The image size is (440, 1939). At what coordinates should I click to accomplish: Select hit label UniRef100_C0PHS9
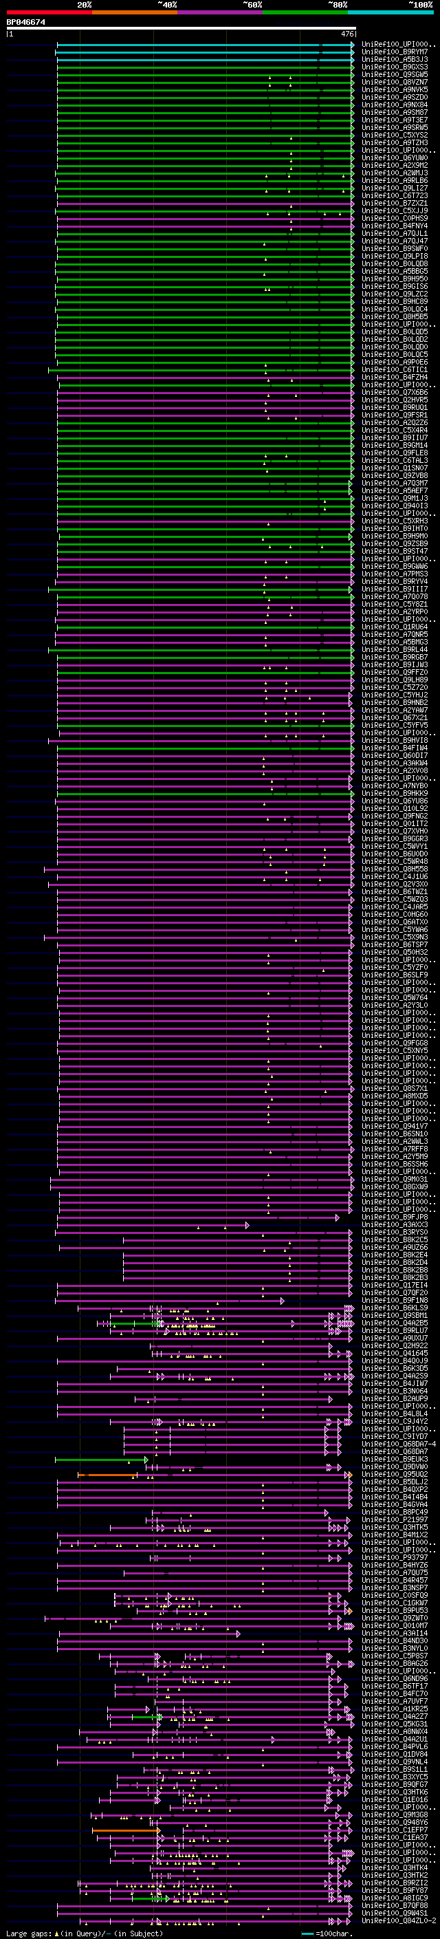(x=395, y=218)
